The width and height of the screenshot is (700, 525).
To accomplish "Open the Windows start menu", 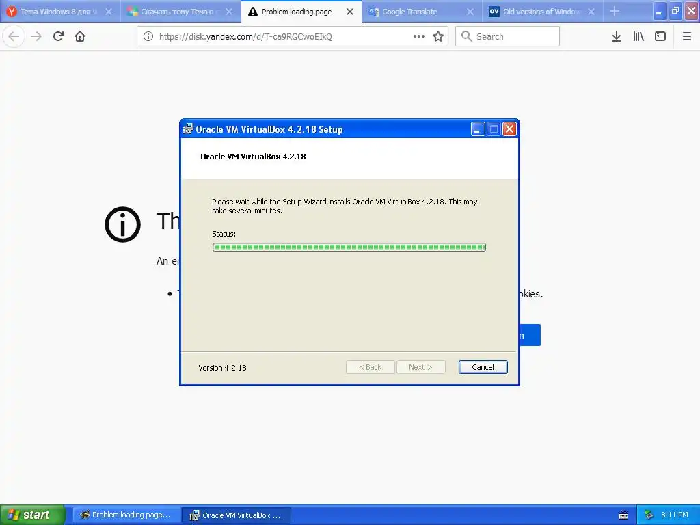I will 33,515.
